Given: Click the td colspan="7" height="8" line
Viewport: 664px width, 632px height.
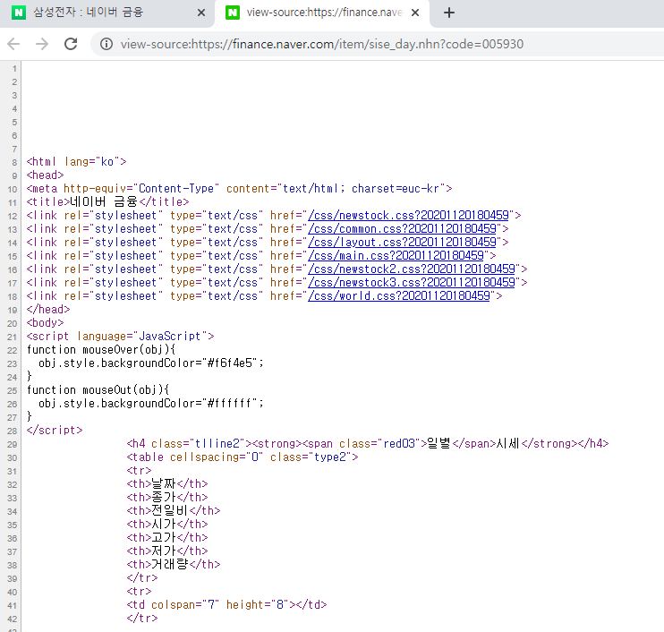Looking at the screenshot, I should 226,605.
